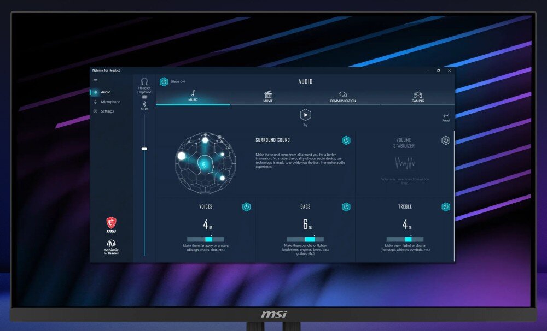The image size is (547, 331).
Task: Select the Gaming profile tab
Action: click(417, 96)
